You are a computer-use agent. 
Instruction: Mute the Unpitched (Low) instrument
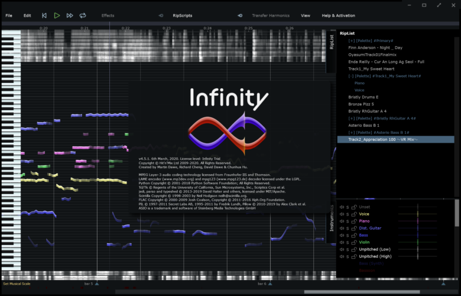pos(342,249)
